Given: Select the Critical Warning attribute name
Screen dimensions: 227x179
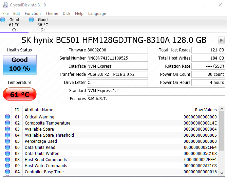Looking at the screenshot, I should click(x=39, y=117).
